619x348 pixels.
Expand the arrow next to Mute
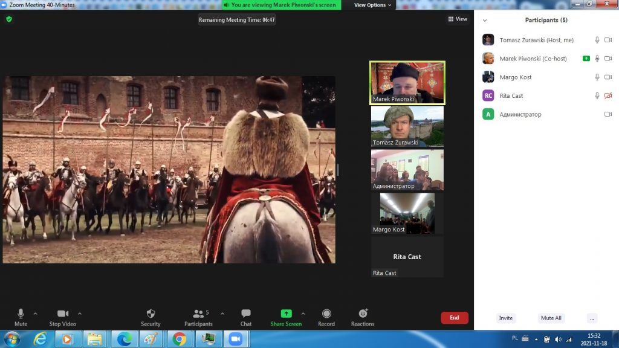[x=35, y=314]
